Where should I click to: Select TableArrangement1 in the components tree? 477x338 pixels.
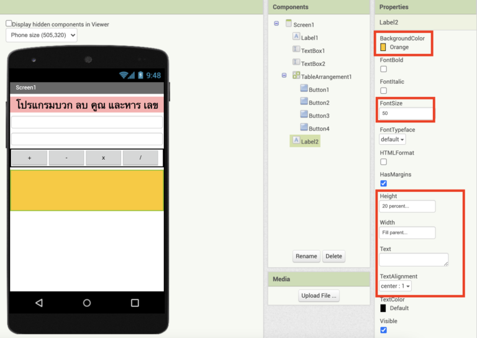(x=326, y=77)
